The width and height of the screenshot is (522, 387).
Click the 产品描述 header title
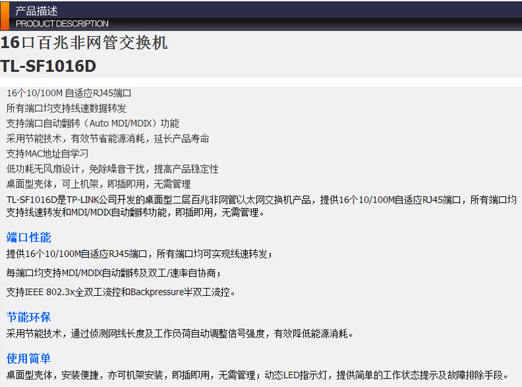[x=36, y=11]
